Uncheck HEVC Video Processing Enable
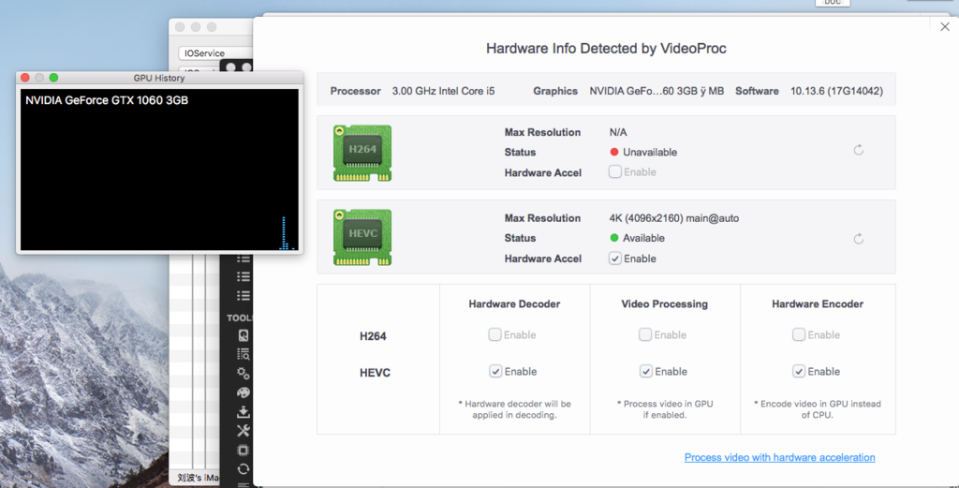 (x=645, y=371)
